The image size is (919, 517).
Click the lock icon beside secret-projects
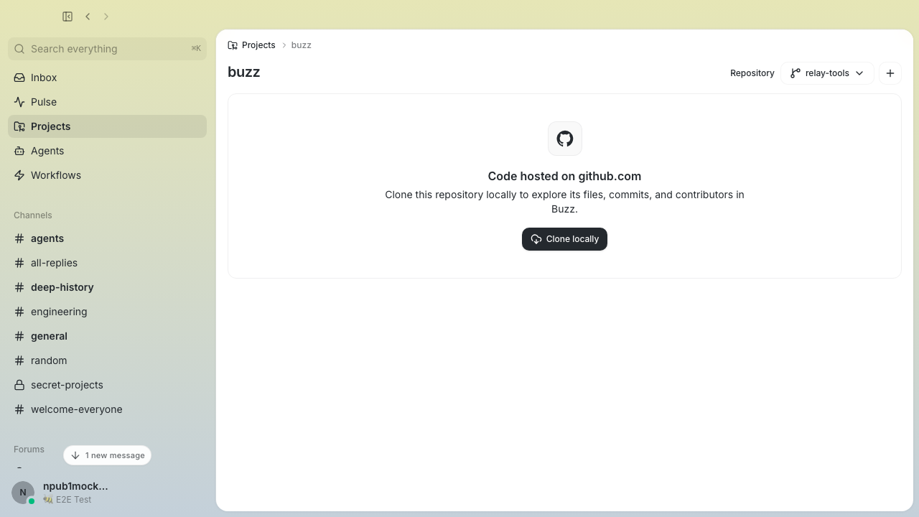[x=19, y=385]
